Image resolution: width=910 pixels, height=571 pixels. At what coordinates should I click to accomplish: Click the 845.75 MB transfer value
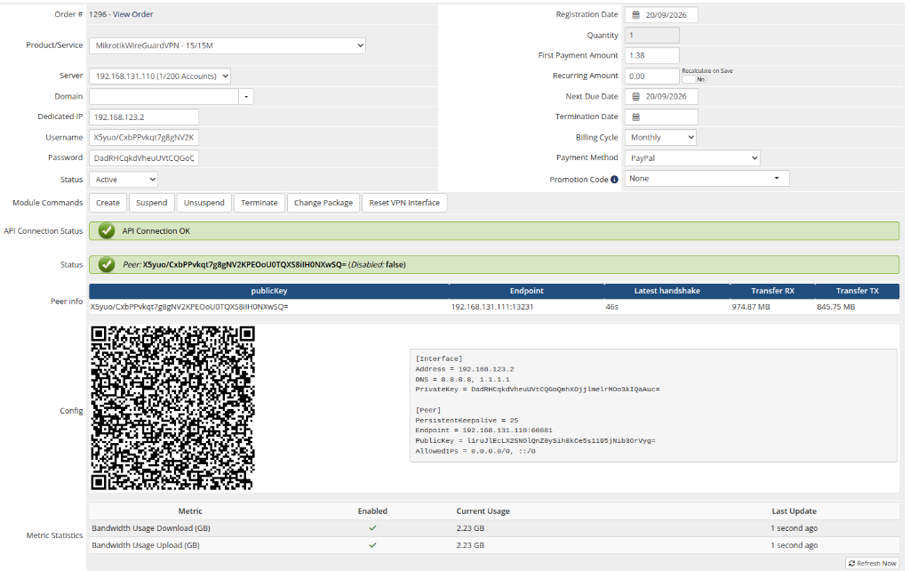835,307
